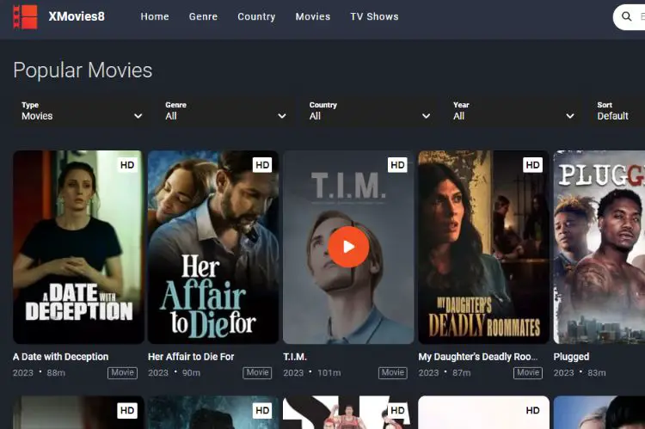Click the Plugged movie poster
This screenshot has width=645, height=429.
coord(599,247)
